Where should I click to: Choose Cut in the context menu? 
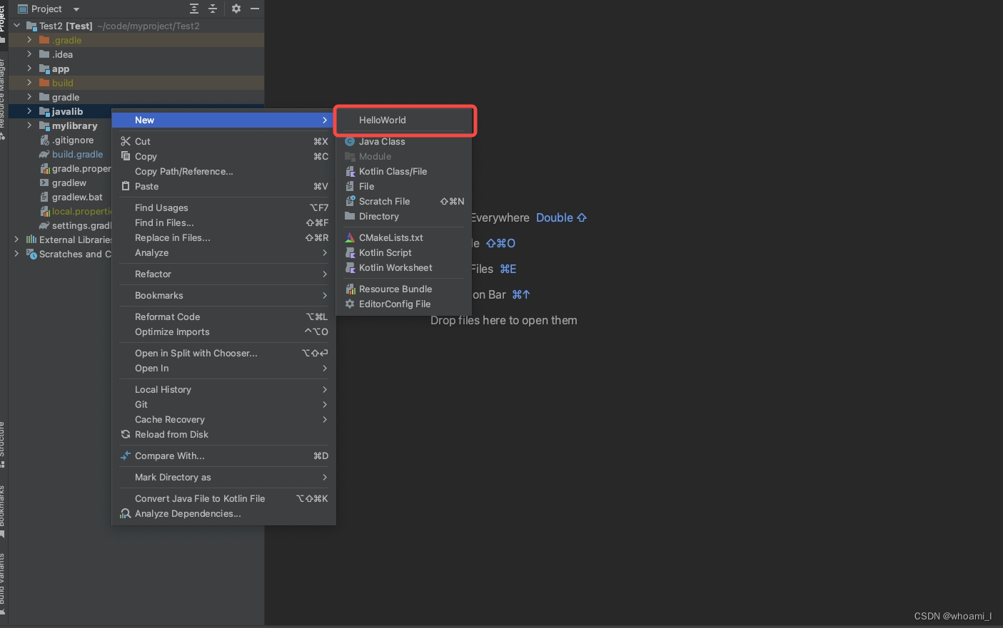point(224,141)
